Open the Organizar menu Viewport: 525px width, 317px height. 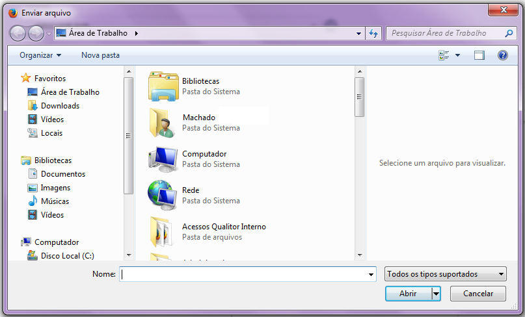click(x=40, y=55)
